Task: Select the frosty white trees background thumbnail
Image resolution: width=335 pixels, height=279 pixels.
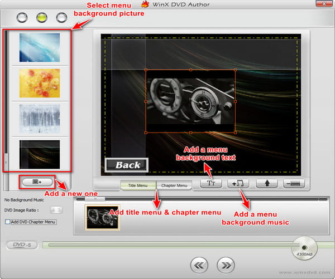Action: tap(40, 119)
